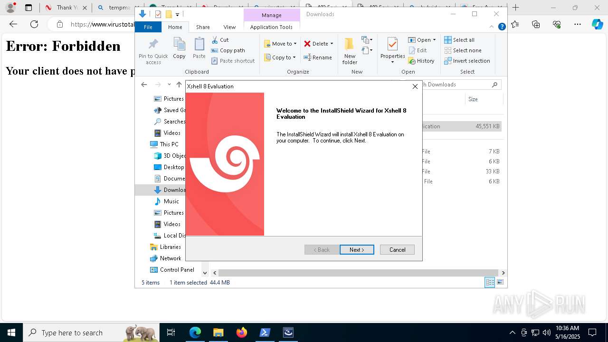The width and height of the screenshot is (608, 342).
Task: Open Firefox from the taskbar
Action: [x=242, y=332]
